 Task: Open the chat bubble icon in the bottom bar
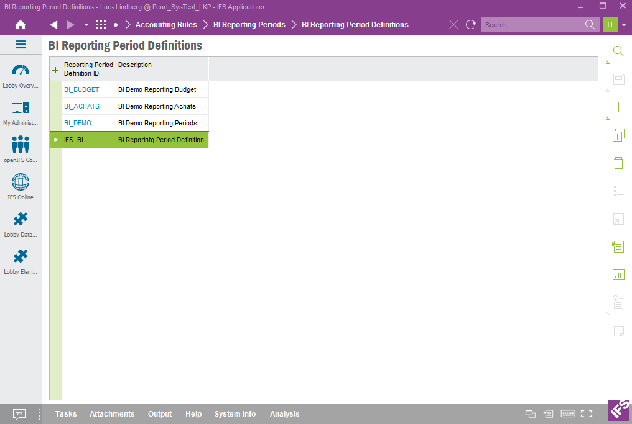point(19,414)
